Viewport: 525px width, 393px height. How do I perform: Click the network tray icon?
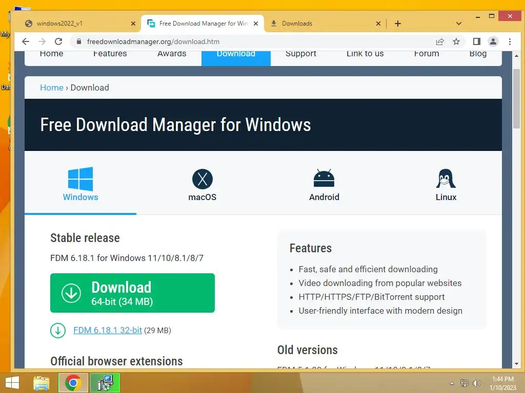tap(464, 383)
